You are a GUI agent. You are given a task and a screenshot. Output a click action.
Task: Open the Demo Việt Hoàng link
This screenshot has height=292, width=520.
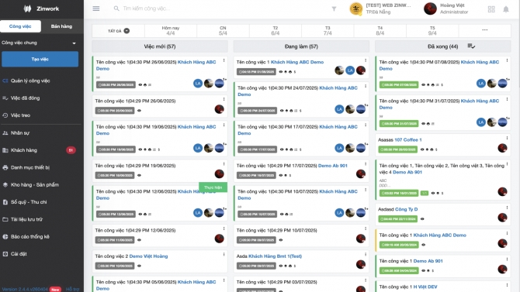pos(148,256)
